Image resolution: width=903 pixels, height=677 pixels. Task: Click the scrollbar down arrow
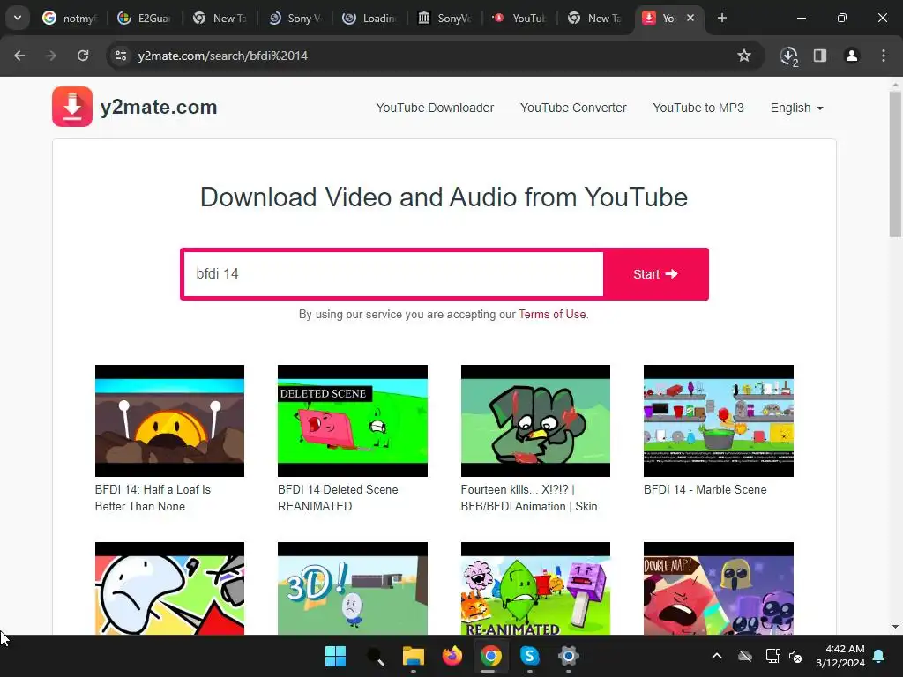click(x=895, y=627)
